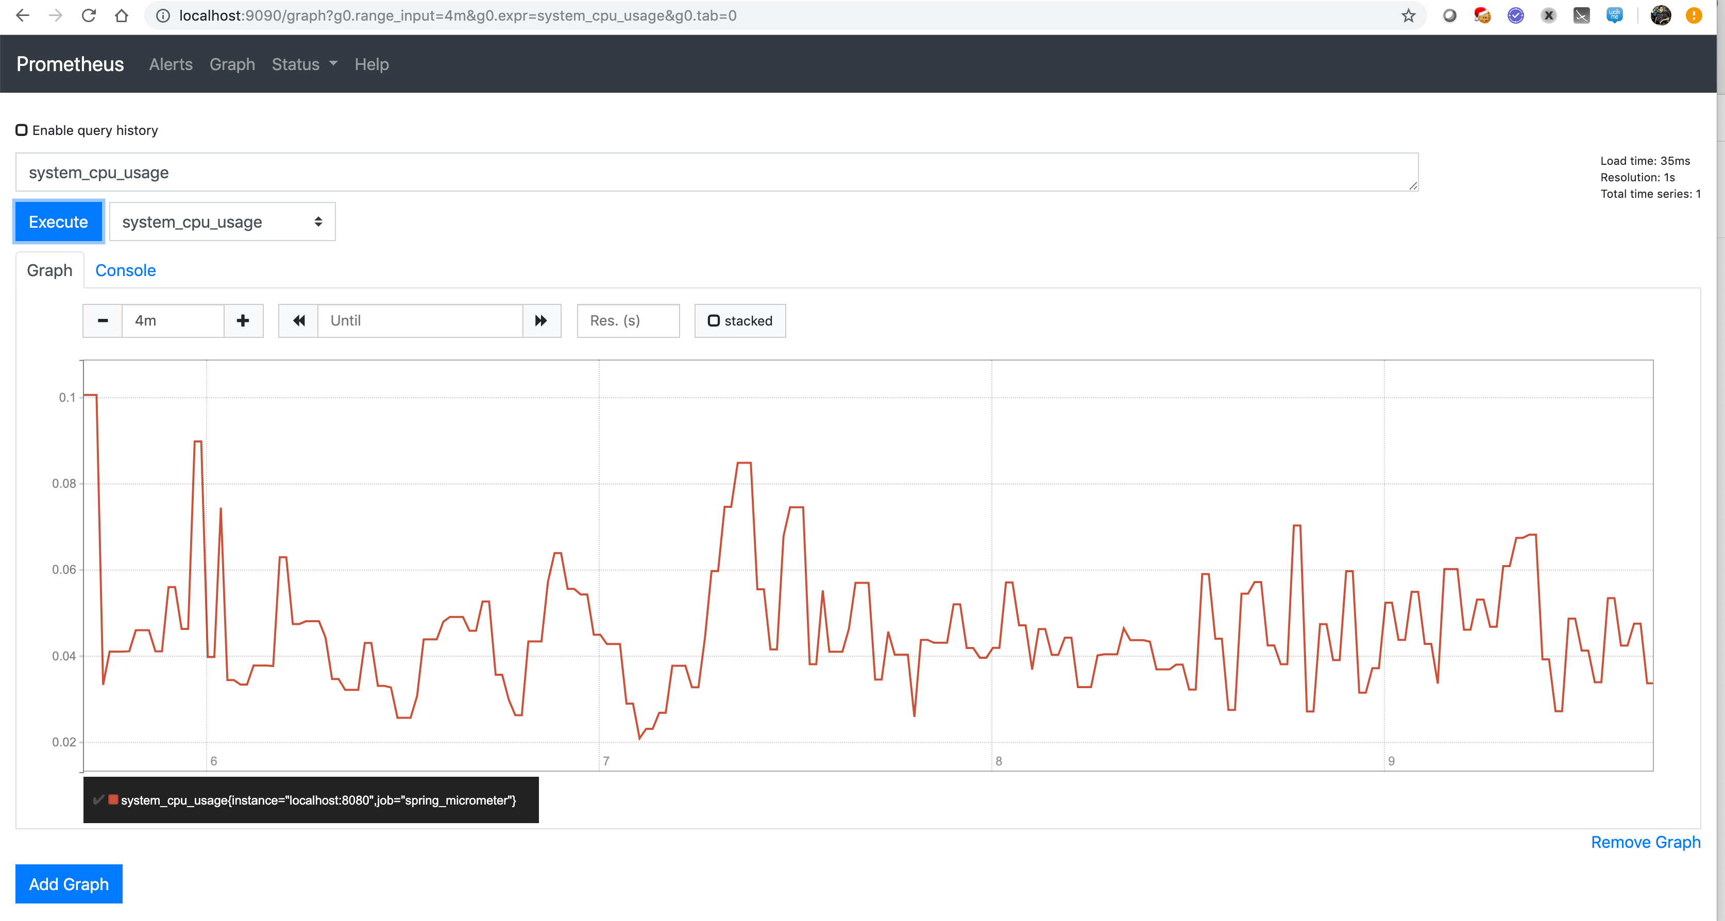Open the Until date picker field
The width and height of the screenshot is (1725, 921).
click(x=420, y=320)
